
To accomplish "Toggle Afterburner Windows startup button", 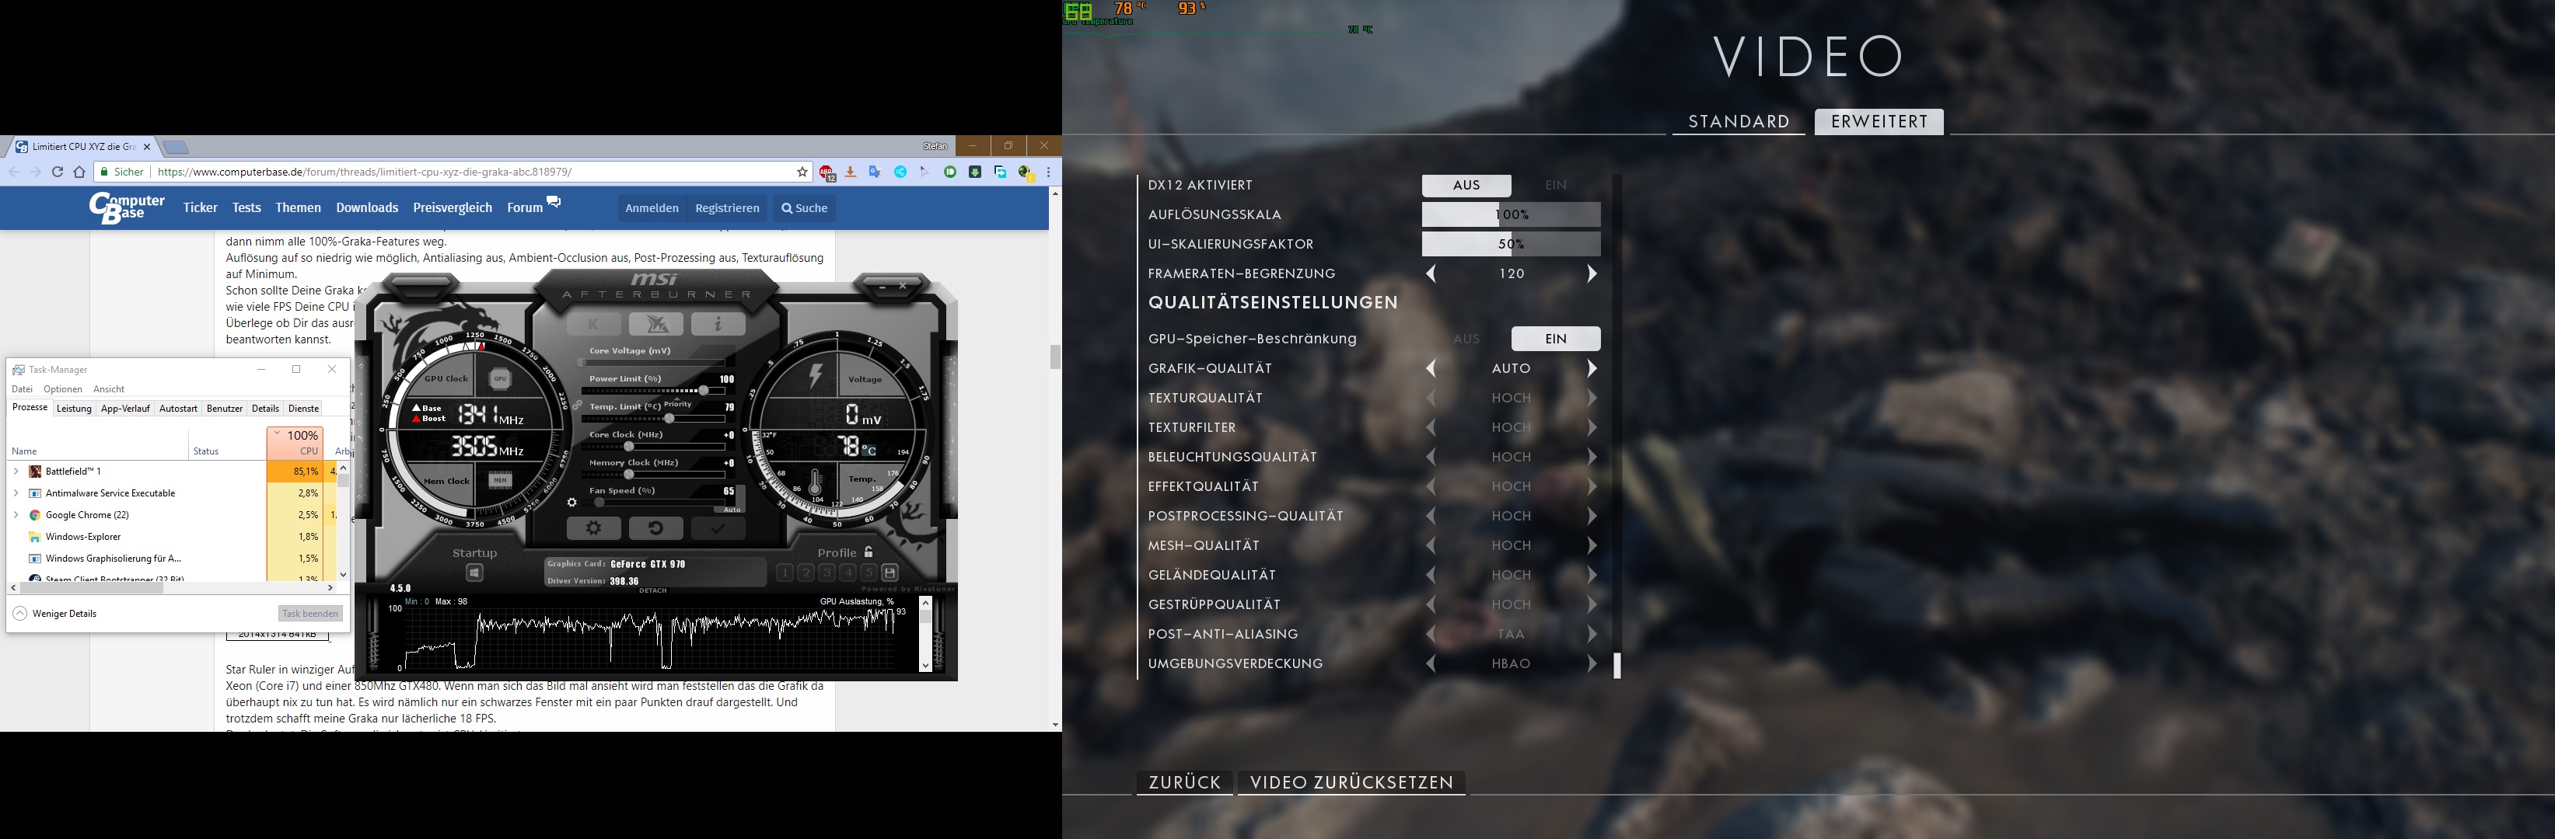I will click(474, 573).
